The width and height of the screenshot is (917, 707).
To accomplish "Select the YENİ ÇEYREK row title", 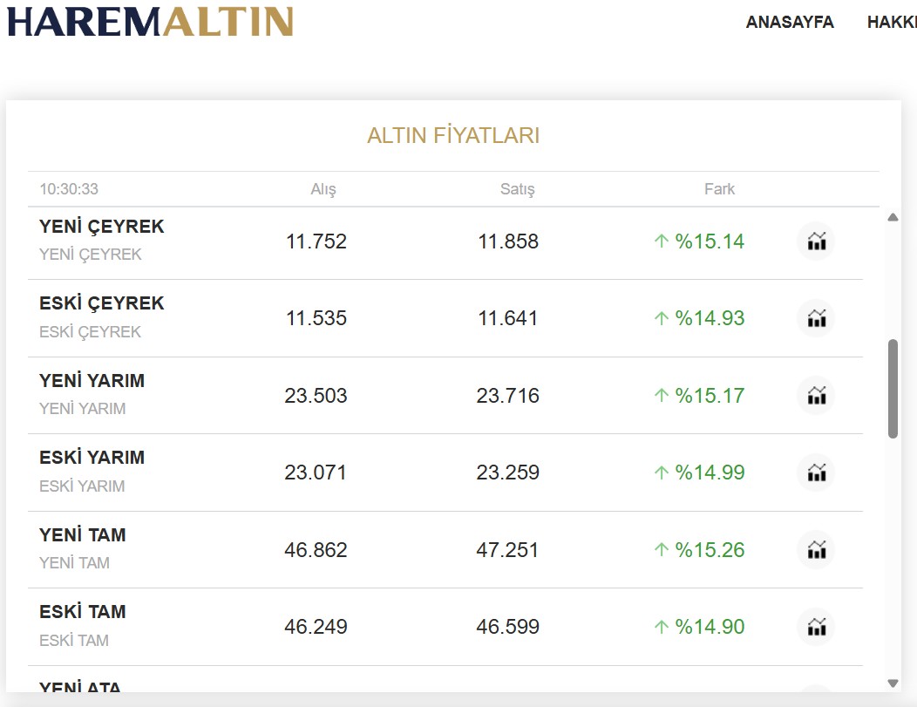I will [101, 227].
